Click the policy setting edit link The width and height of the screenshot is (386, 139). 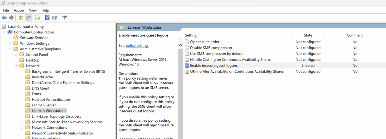click(x=137, y=45)
